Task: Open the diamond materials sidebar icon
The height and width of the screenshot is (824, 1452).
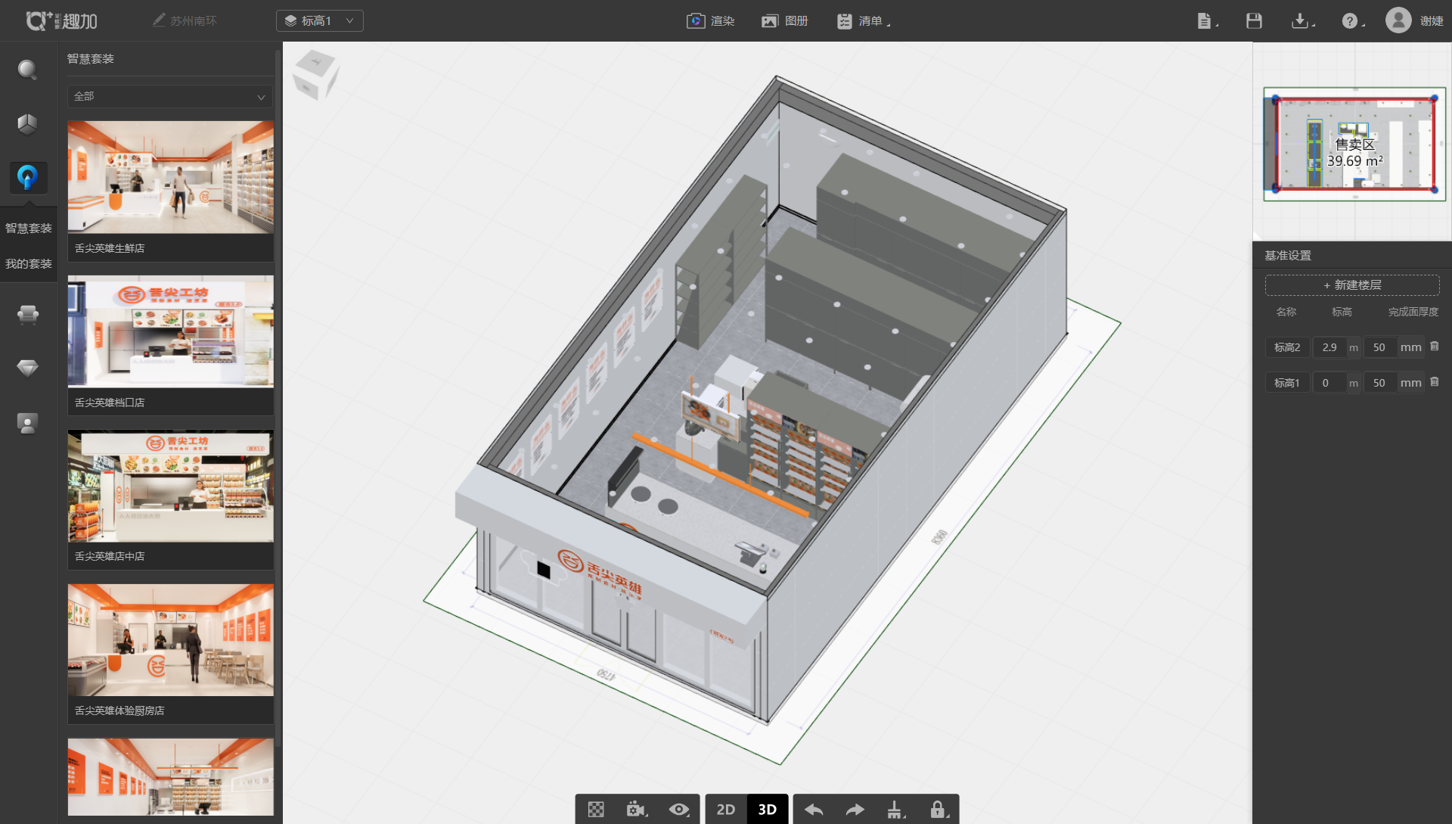Action: click(28, 368)
